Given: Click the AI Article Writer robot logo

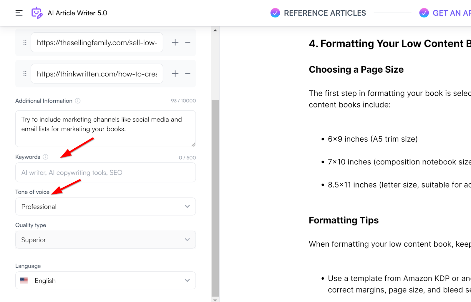Looking at the screenshot, I should coord(37,13).
